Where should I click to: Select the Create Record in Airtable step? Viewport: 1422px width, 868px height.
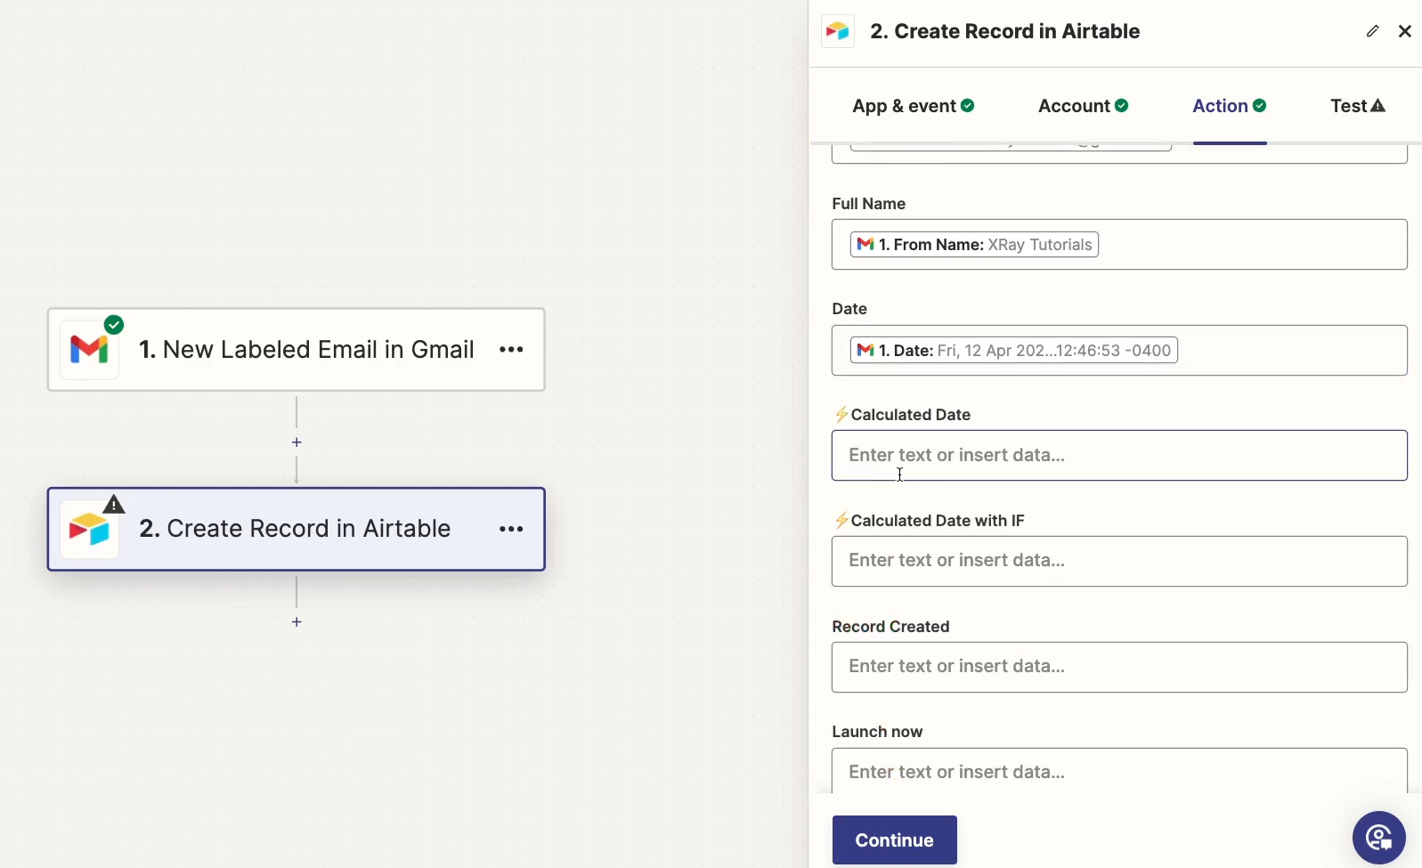(297, 529)
